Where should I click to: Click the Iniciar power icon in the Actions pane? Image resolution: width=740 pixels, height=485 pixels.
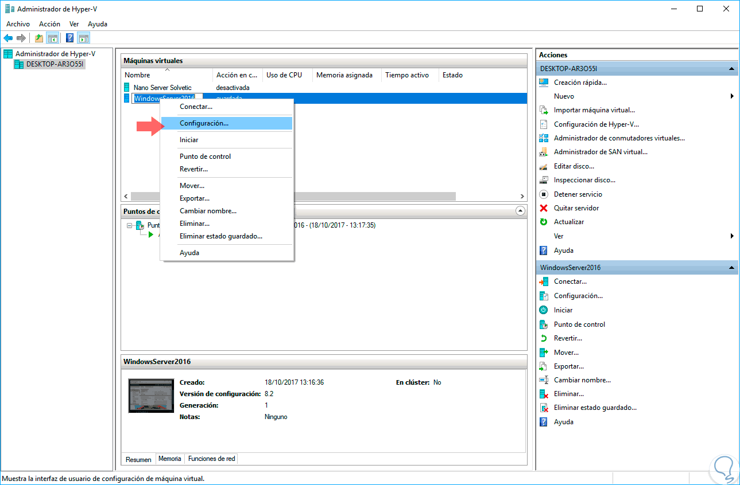(x=544, y=310)
